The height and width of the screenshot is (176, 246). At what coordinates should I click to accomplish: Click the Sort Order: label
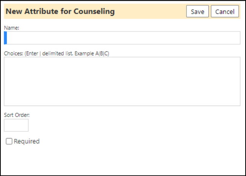[x=17, y=115]
